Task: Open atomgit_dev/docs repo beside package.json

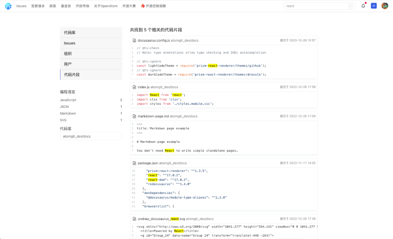Action: (x=173, y=163)
